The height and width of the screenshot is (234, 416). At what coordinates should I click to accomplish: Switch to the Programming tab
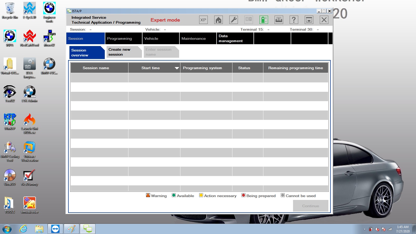(x=120, y=38)
